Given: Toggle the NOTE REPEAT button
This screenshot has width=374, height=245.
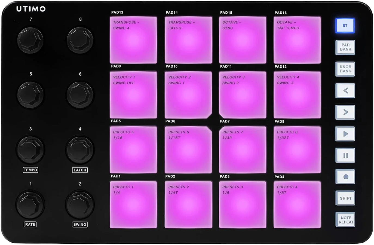Looking at the screenshot, I should tap(345, 220).
